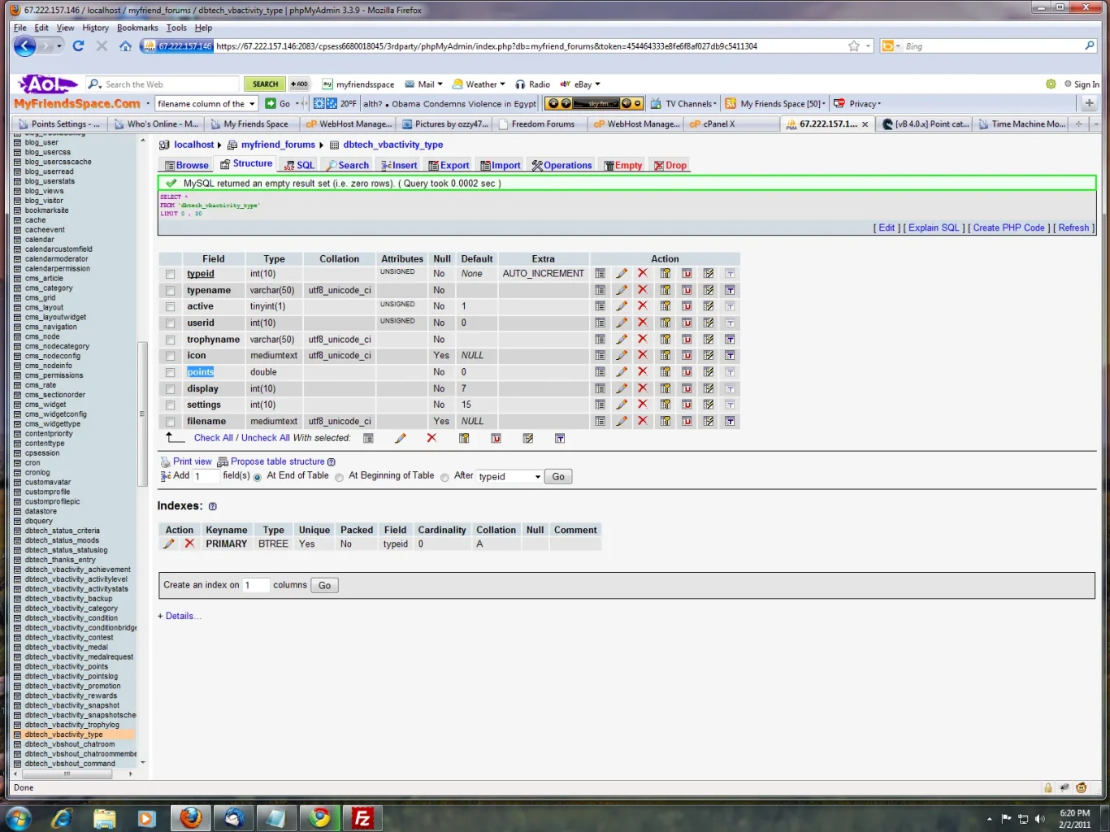
Task: Click the Check All link
Action: [213, 438]
